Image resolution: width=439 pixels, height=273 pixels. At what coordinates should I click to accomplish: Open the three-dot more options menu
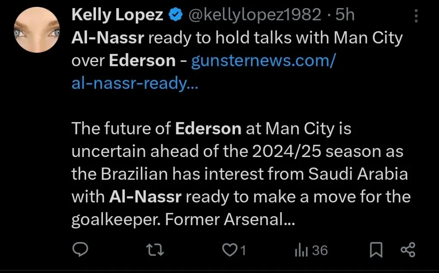coord(415,16)
